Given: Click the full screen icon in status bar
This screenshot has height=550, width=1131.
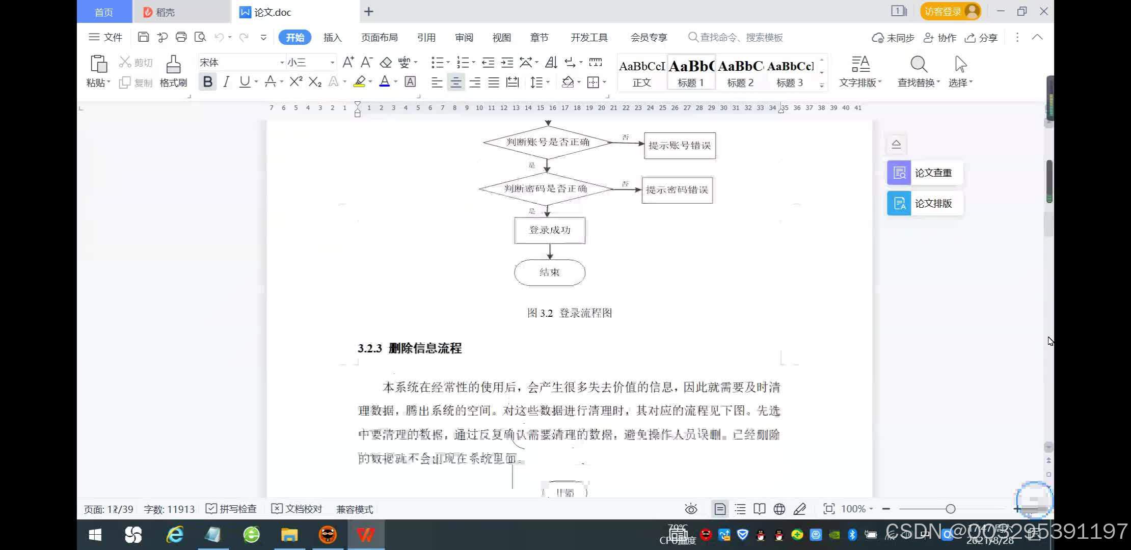Looking at the screenshot, I should click(829, 509).
